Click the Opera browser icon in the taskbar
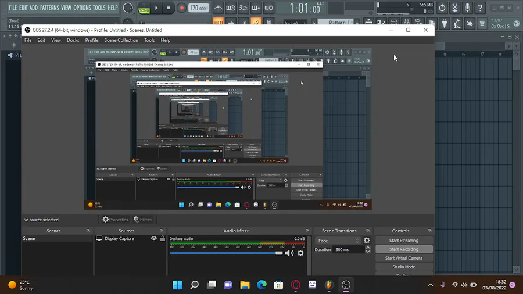Image resolution: width=523 pixels, height=294 pixels. point(296,285)
